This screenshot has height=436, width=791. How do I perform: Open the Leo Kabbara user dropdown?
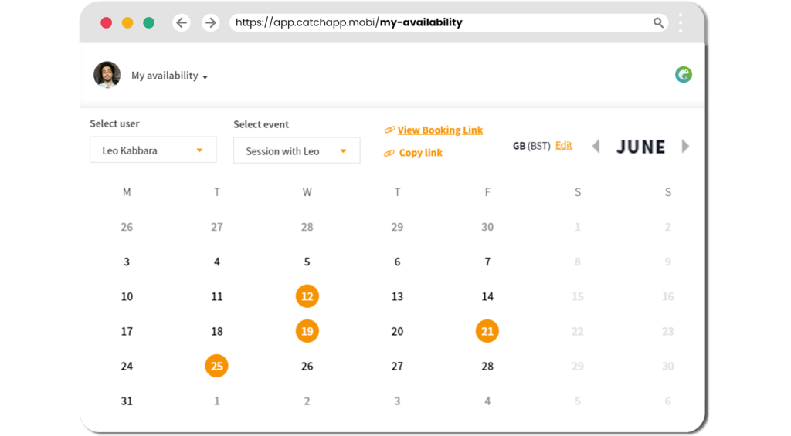(154, 150)
